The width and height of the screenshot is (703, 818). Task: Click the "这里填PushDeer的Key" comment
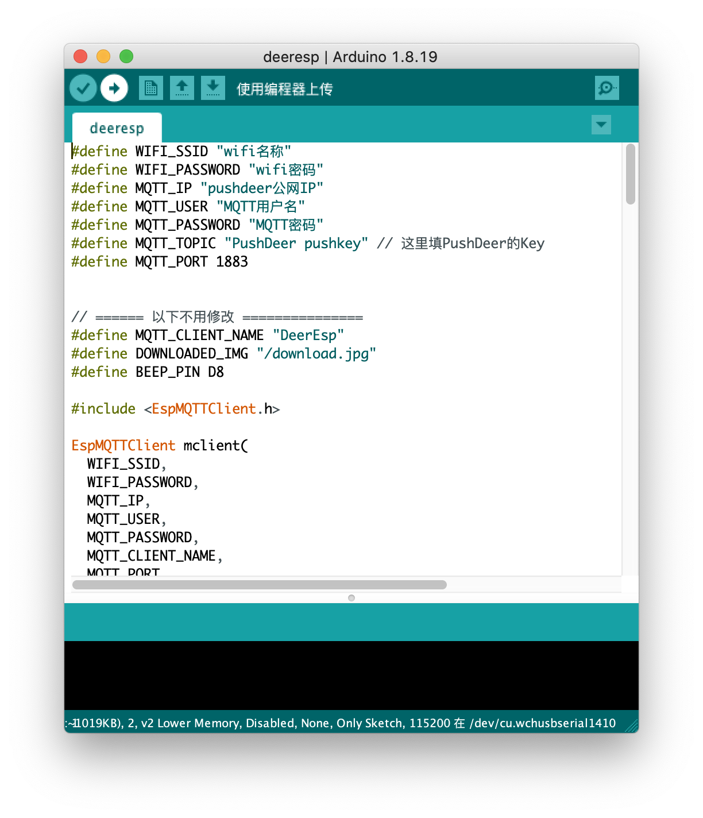point(461,243)
